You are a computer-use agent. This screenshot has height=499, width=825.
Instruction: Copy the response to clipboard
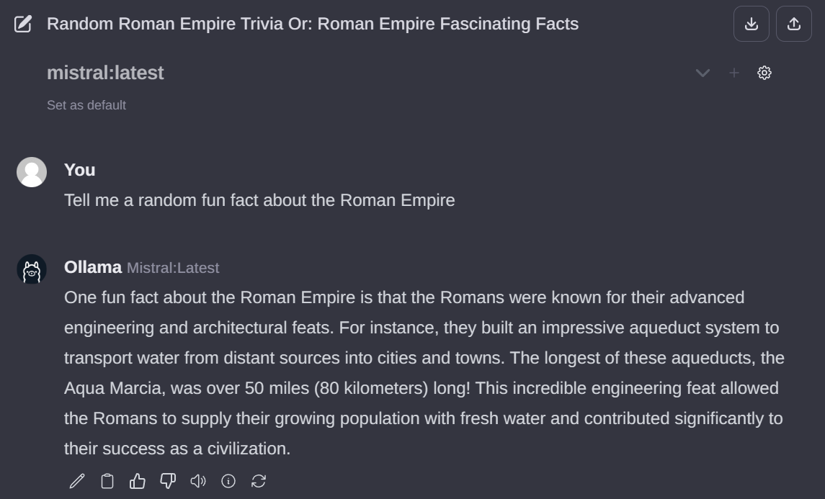[x=107, y=481]
